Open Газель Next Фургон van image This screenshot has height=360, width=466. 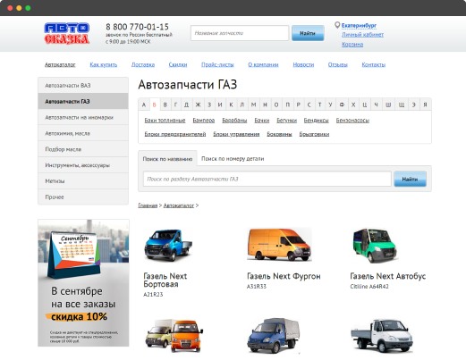pos(279,244)
